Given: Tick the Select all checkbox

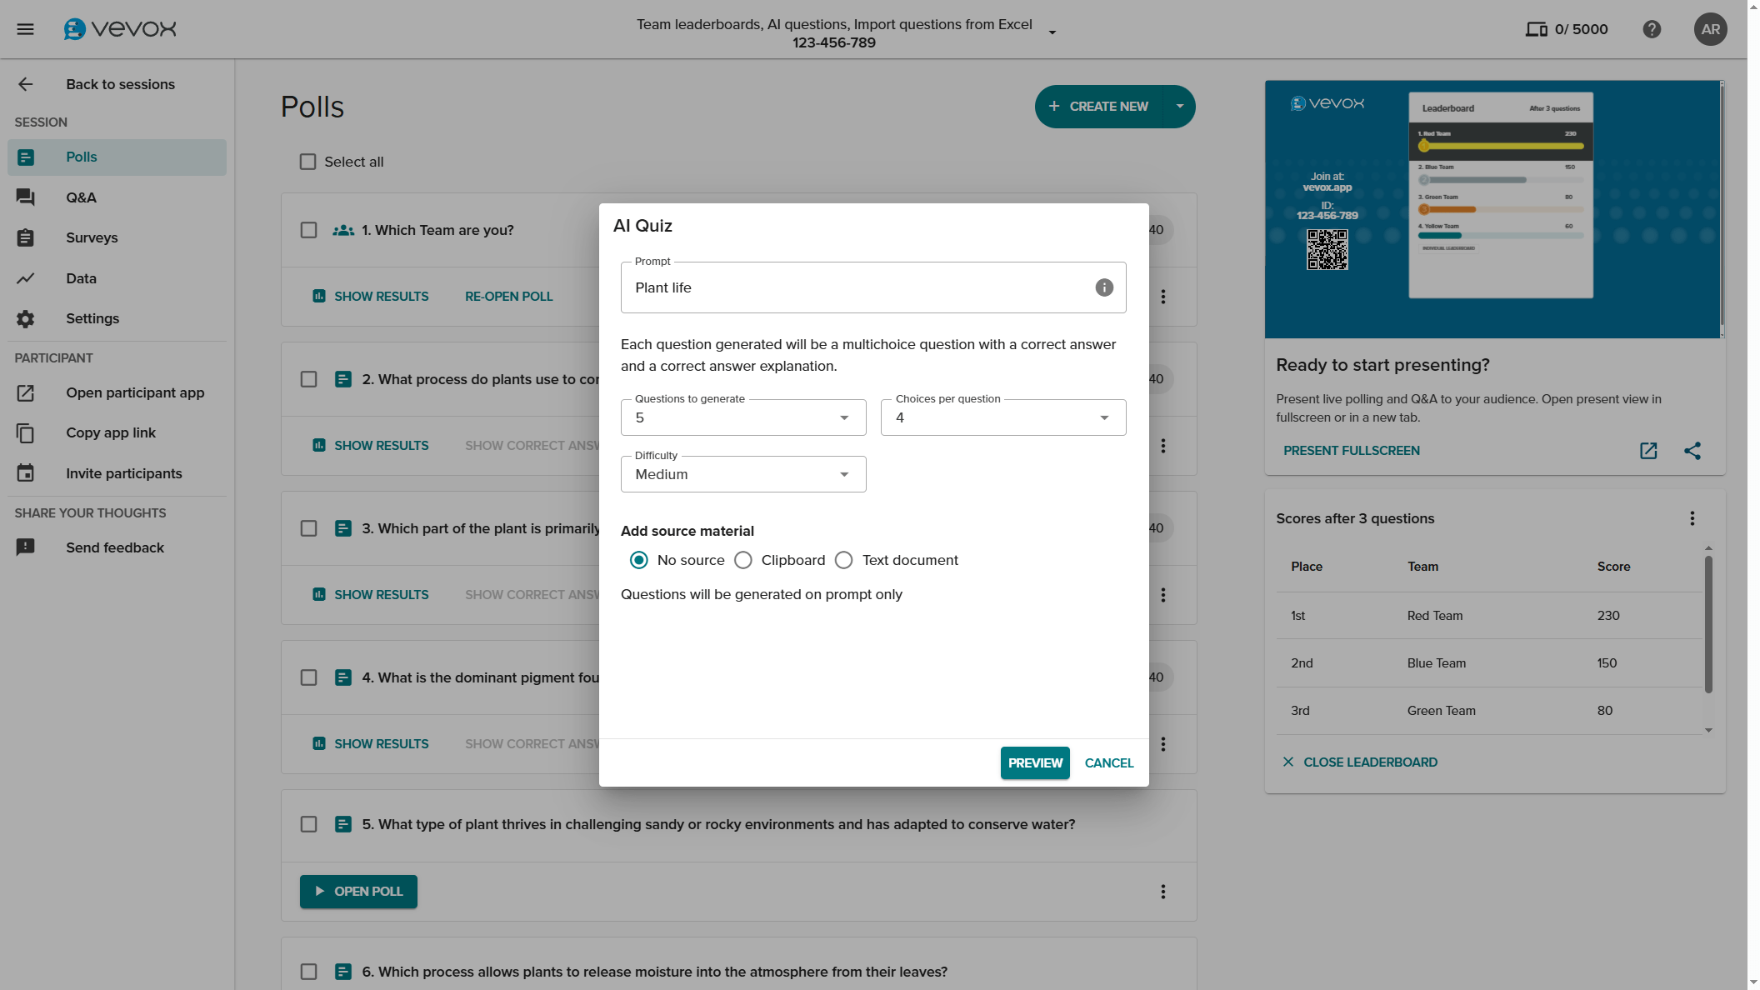Looking at the screenshot, I should (x=308, y=162).
